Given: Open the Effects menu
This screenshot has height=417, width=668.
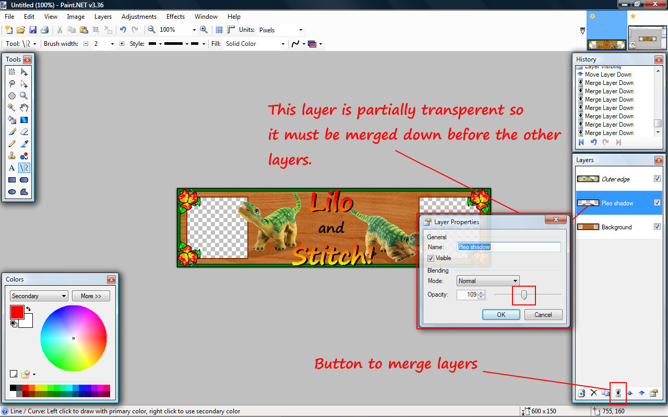Looking at the screenshot, I should 175,17.
